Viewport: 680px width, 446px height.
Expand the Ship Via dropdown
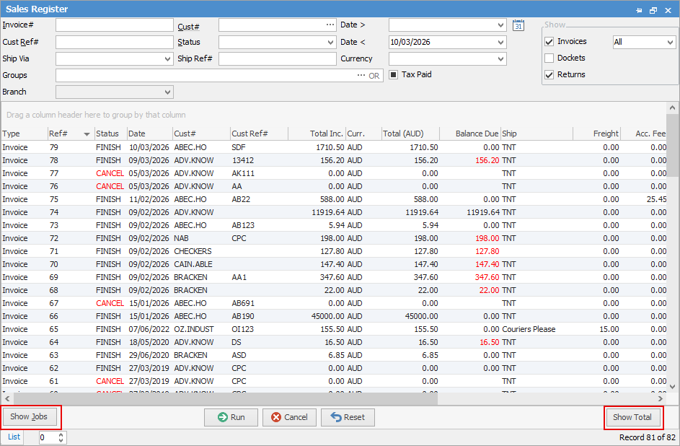pos(167,59)
